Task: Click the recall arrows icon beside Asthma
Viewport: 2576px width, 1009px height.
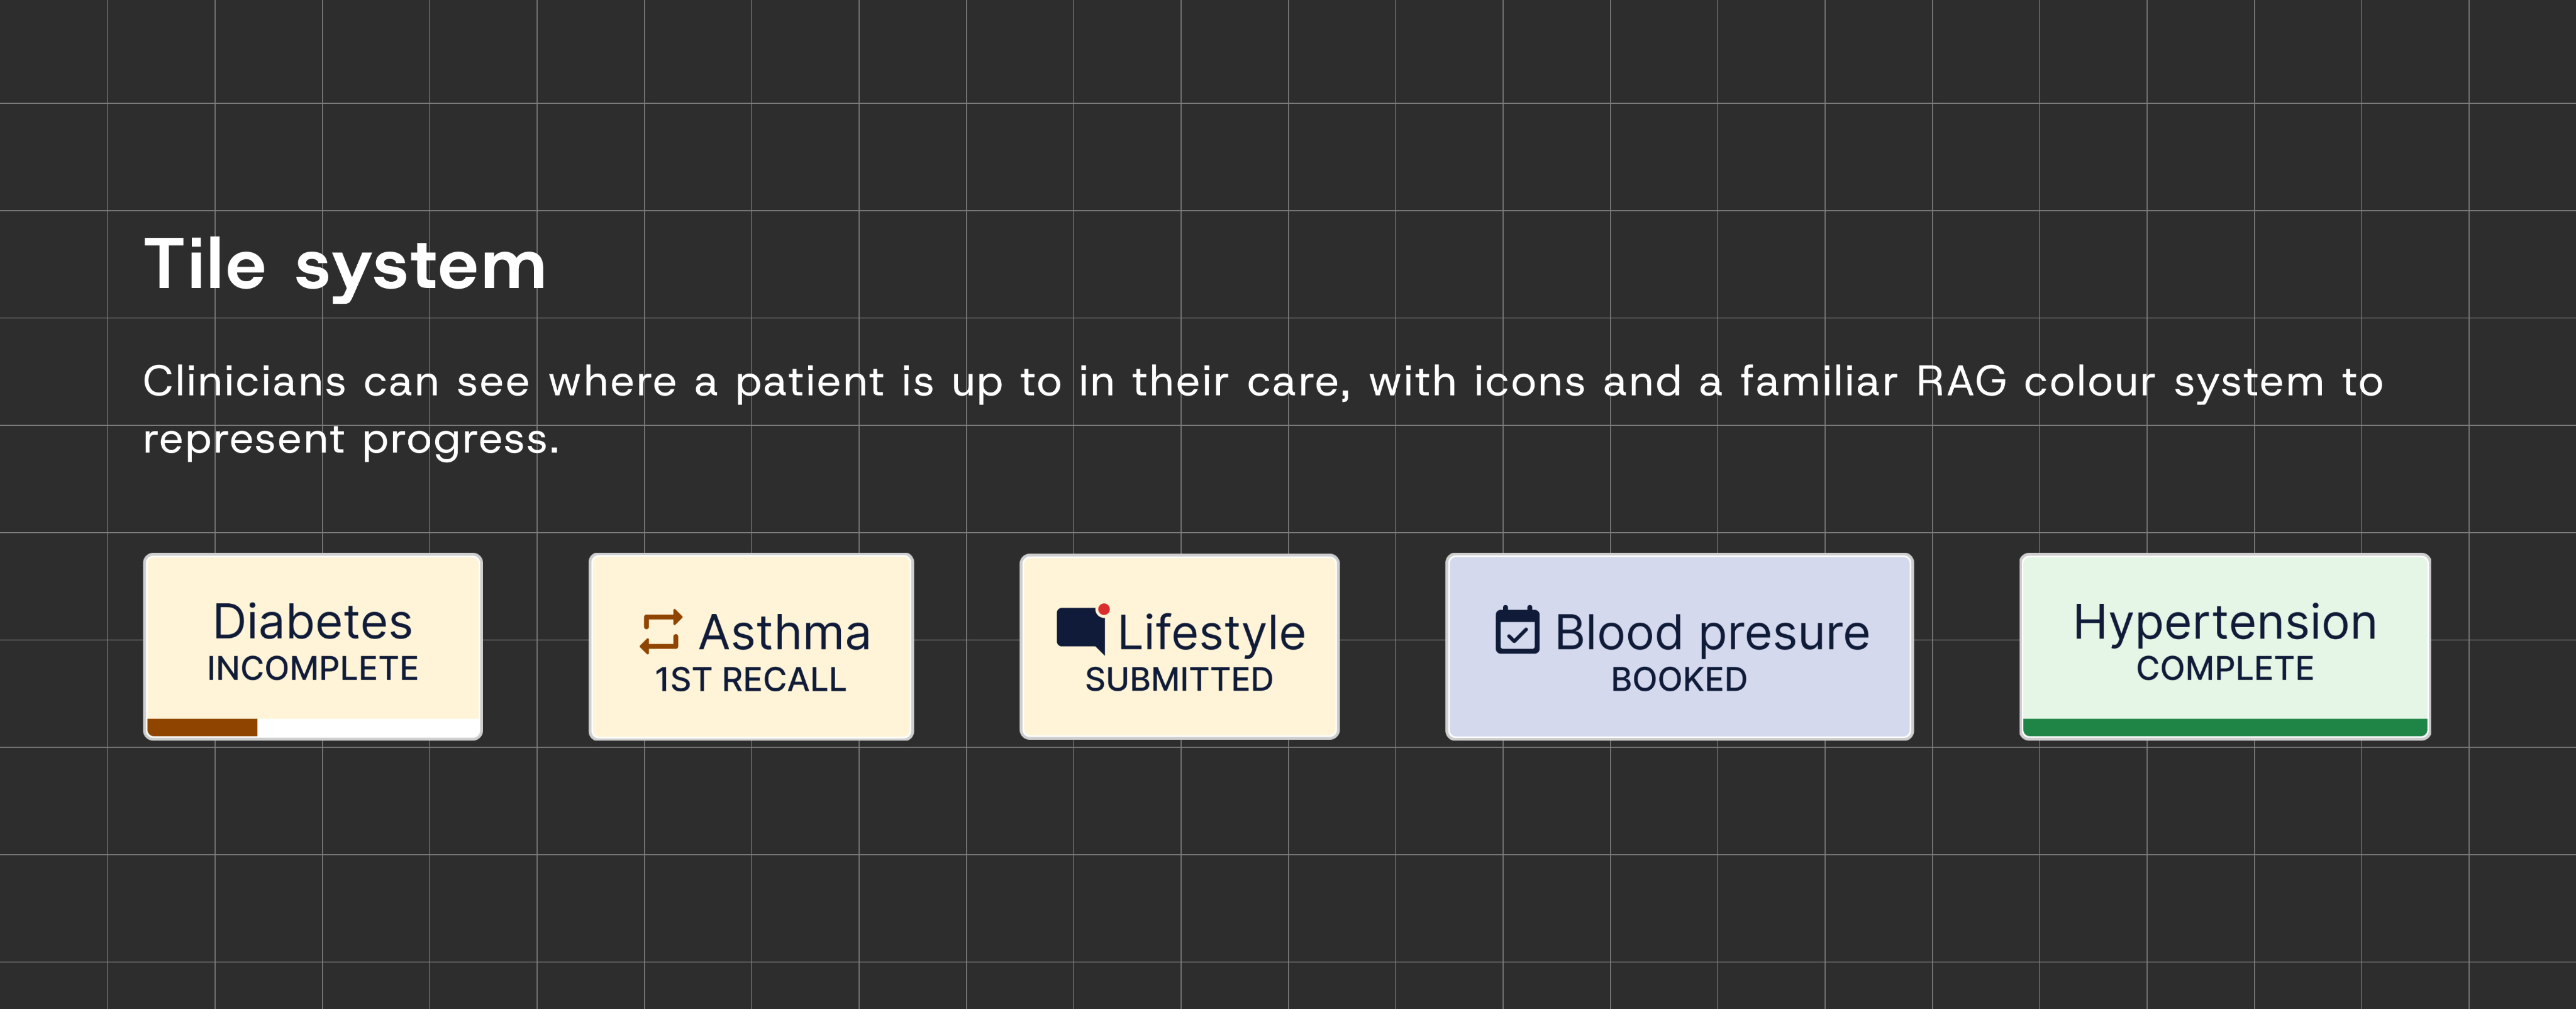Action: (661, 632)
